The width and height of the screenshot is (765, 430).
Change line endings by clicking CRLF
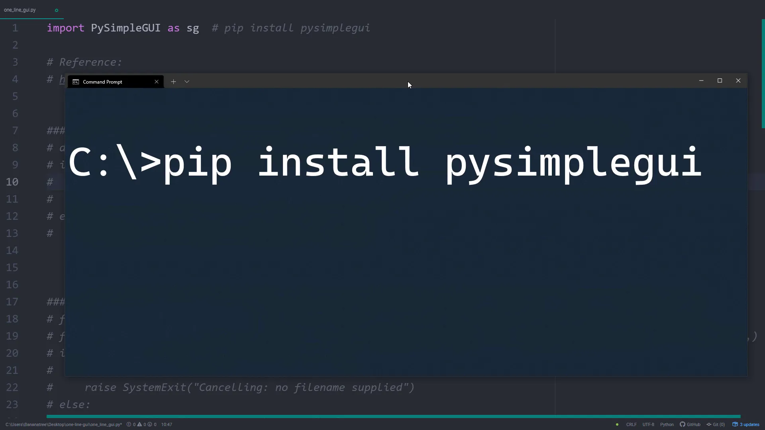click(631, 424)
